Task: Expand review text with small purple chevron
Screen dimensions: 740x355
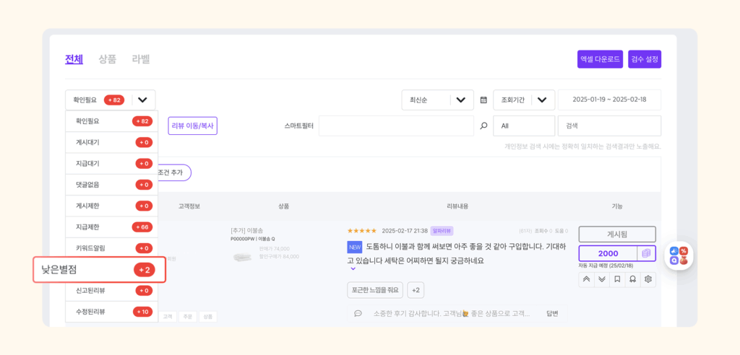Action: (353, 268)
